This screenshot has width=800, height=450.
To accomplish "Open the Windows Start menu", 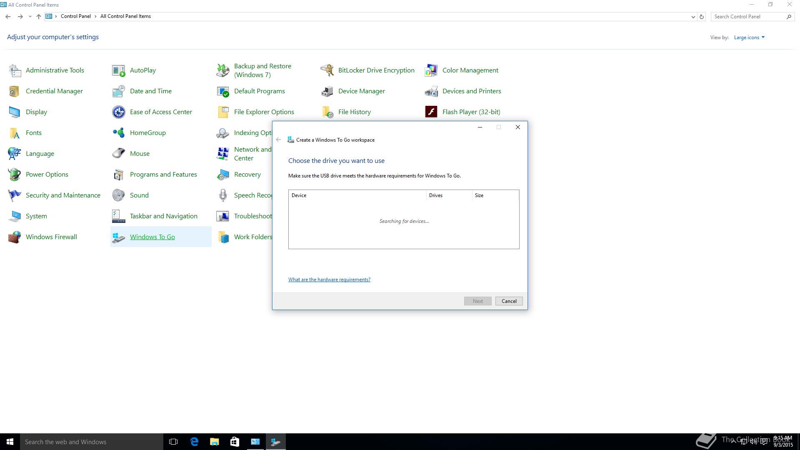I will point(10,442).
